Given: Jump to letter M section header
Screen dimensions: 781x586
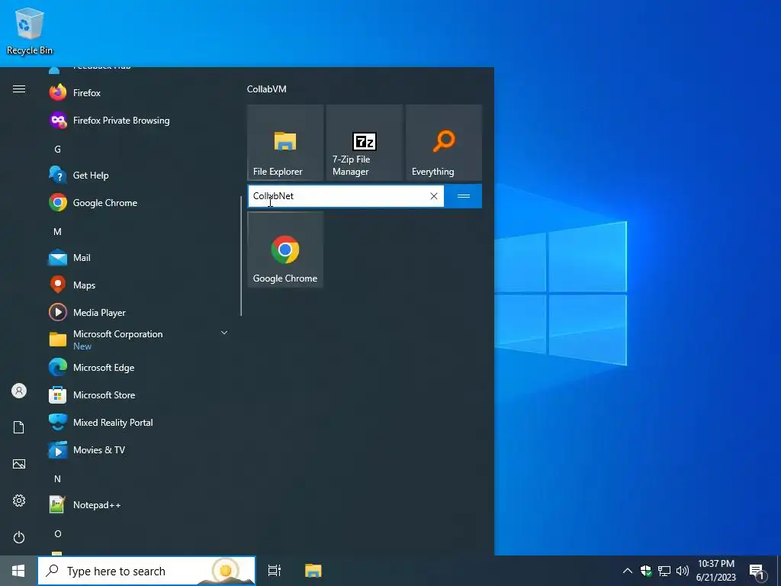Looking at the screenshot, I should 58,232.
